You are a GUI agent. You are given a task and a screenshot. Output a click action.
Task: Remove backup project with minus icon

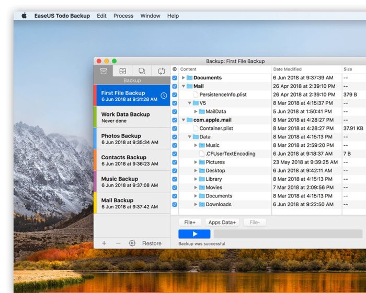(x=118, y=243)
